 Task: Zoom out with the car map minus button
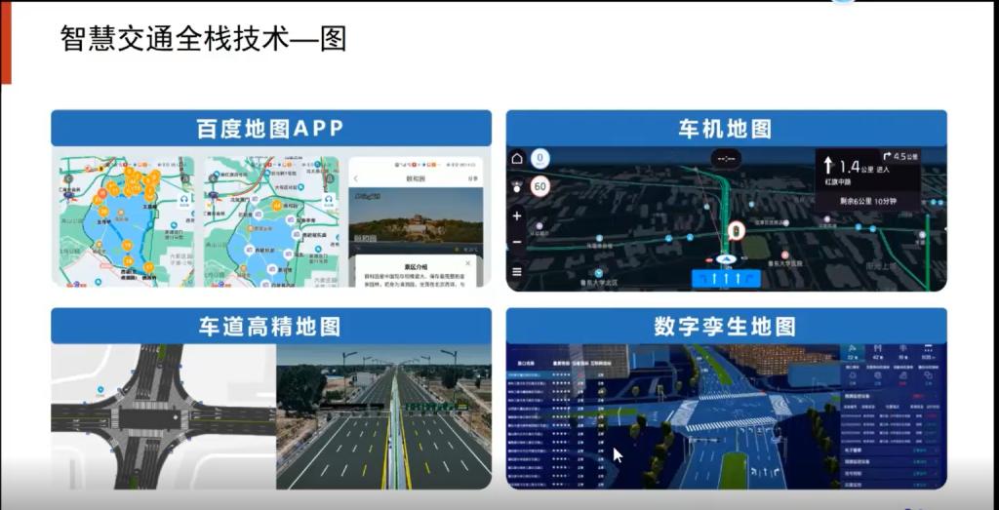(517, 243)
